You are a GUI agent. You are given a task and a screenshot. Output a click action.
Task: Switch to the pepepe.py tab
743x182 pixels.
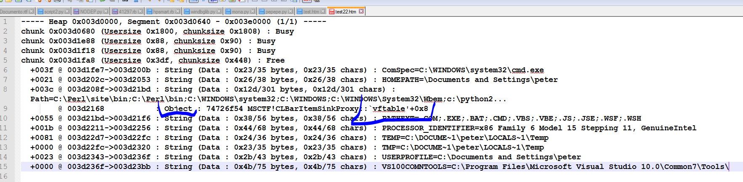[x=276, y=12]
